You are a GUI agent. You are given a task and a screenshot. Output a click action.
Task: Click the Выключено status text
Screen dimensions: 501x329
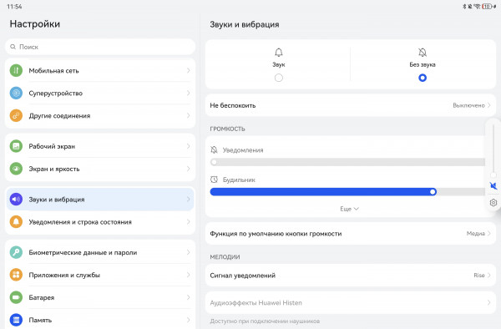coord(468,105)
